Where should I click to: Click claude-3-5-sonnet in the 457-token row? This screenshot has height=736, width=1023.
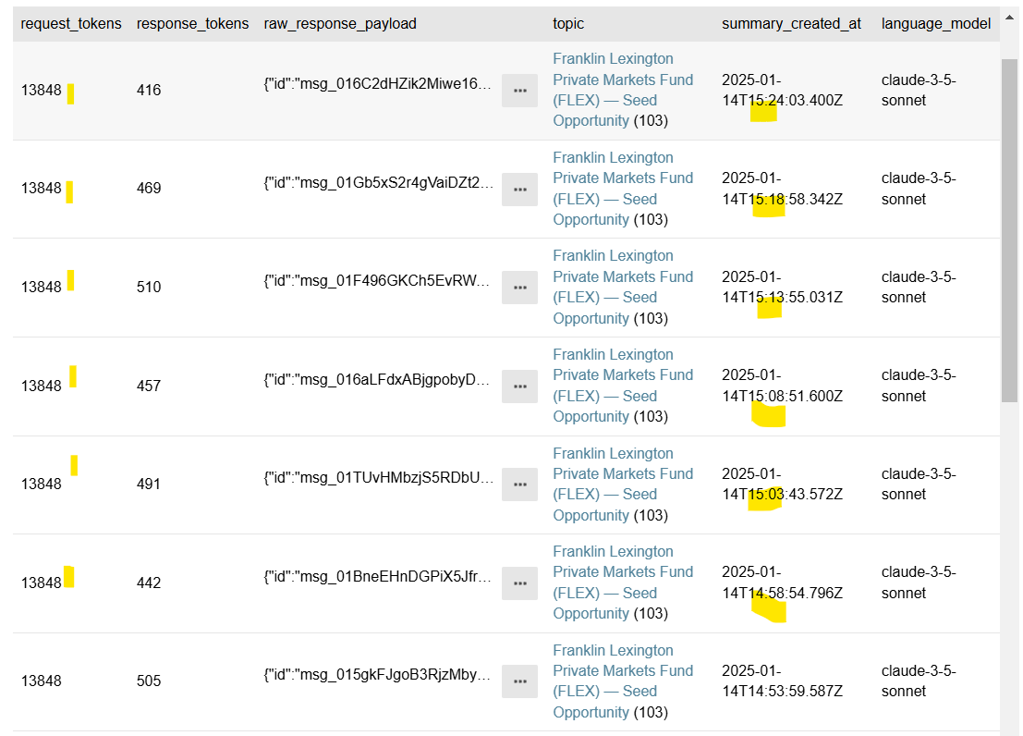point(919,386)
